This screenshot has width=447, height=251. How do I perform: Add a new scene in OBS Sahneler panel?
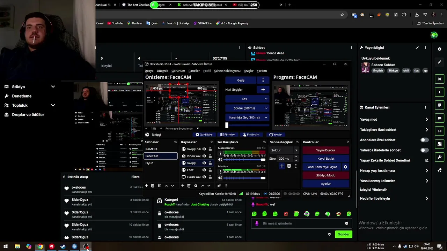pyautogui.click(x=146, y=186)
